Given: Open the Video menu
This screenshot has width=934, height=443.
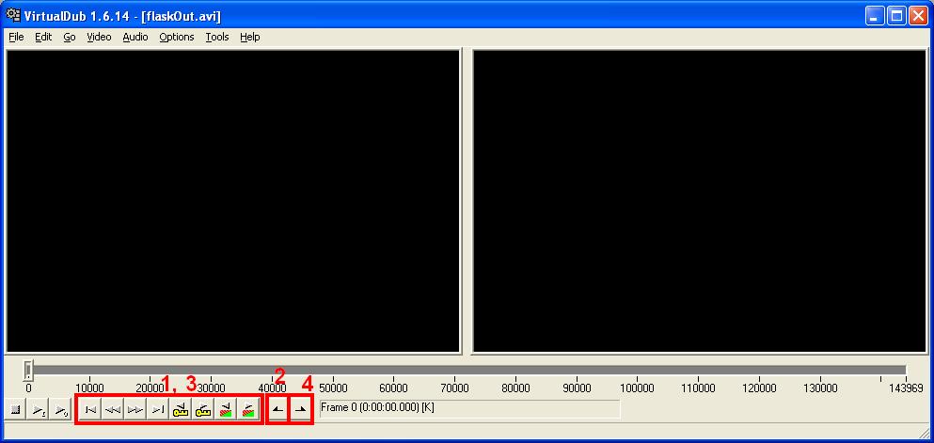Looking at the screenshot, I should (99, 37).
